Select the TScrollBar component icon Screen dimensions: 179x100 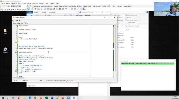click(66, 9)
